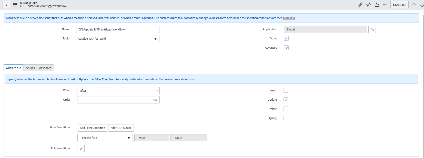Tick the Query checkbox
The image size is (424, 158).
286,118
